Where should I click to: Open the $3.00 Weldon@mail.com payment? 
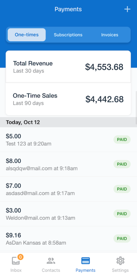click(68, 214)
